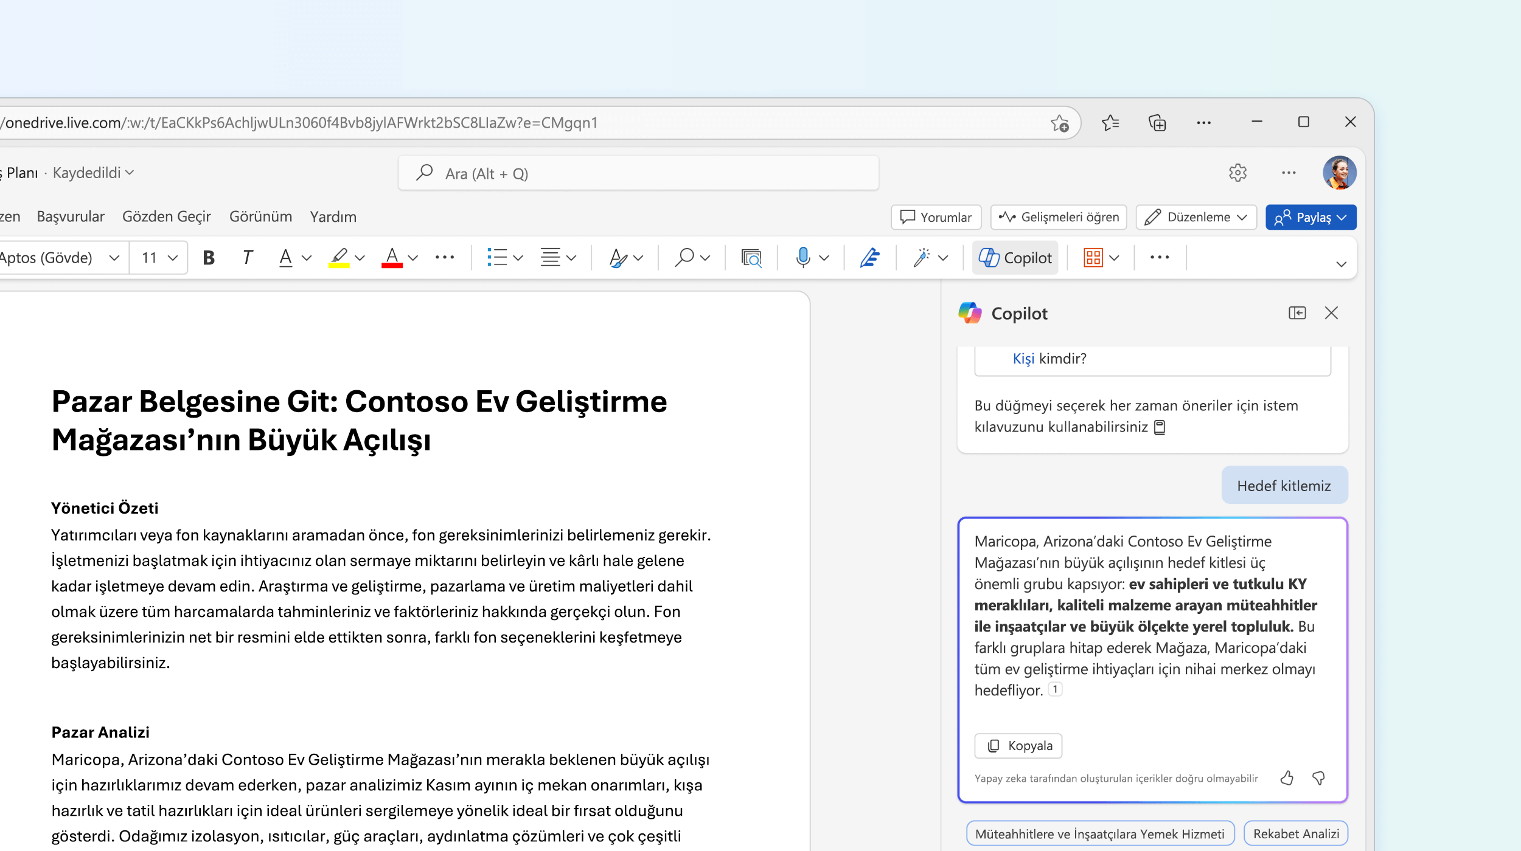This screenshot has height=851, width=1521.
Task: Open the Editor pen icon
Action: [x=870, y=258]
